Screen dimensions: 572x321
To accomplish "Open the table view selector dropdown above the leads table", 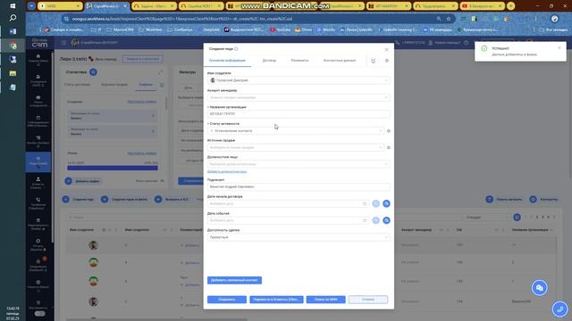I will (x=486, y=218).
